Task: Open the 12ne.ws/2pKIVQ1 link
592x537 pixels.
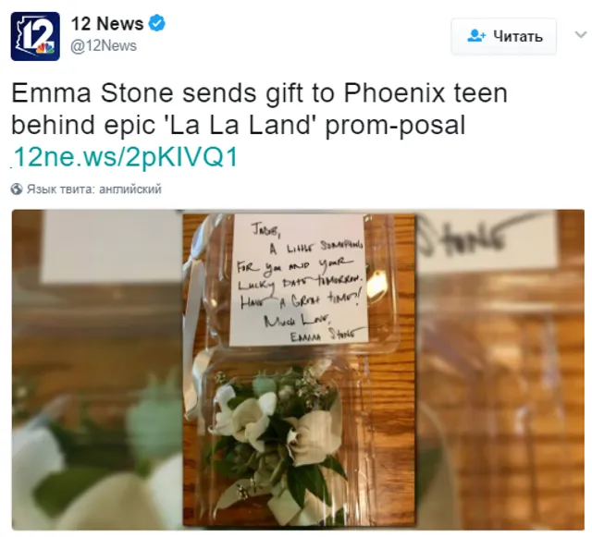Action: (125, 156)
